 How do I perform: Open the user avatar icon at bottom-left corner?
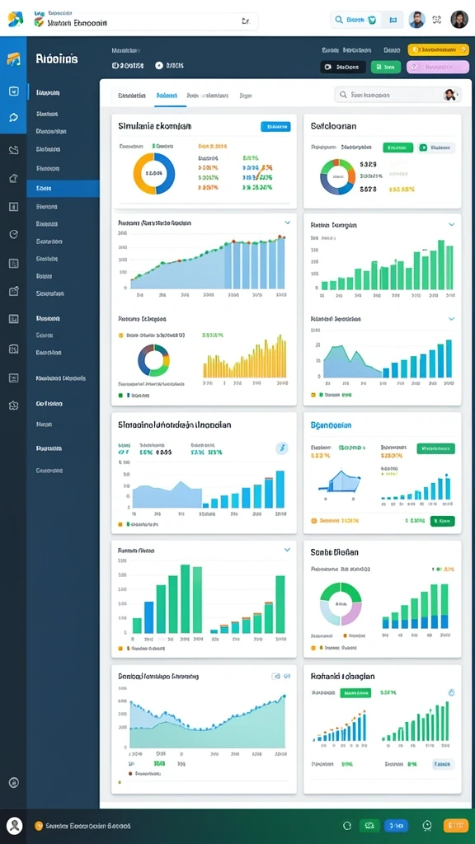pos(15,824)
